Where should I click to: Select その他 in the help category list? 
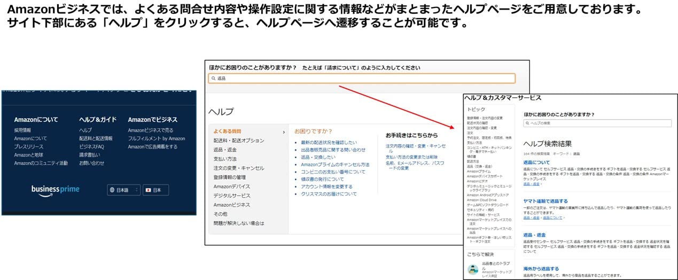click(x=220, y=214)
